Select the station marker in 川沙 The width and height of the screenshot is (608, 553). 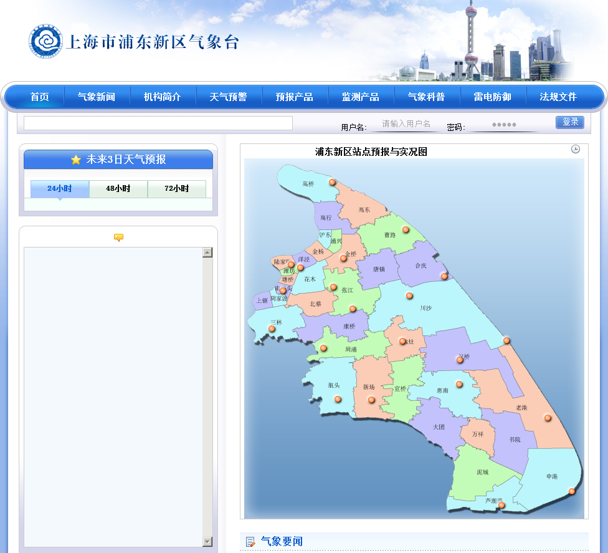point(409,296)
